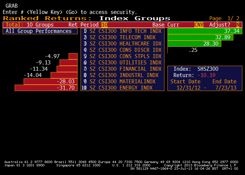Click the Hong Kong 852 2977 6000 contact
Viewport: 245px width, 175px height.
pyautogui.click(x=215, y=162)
